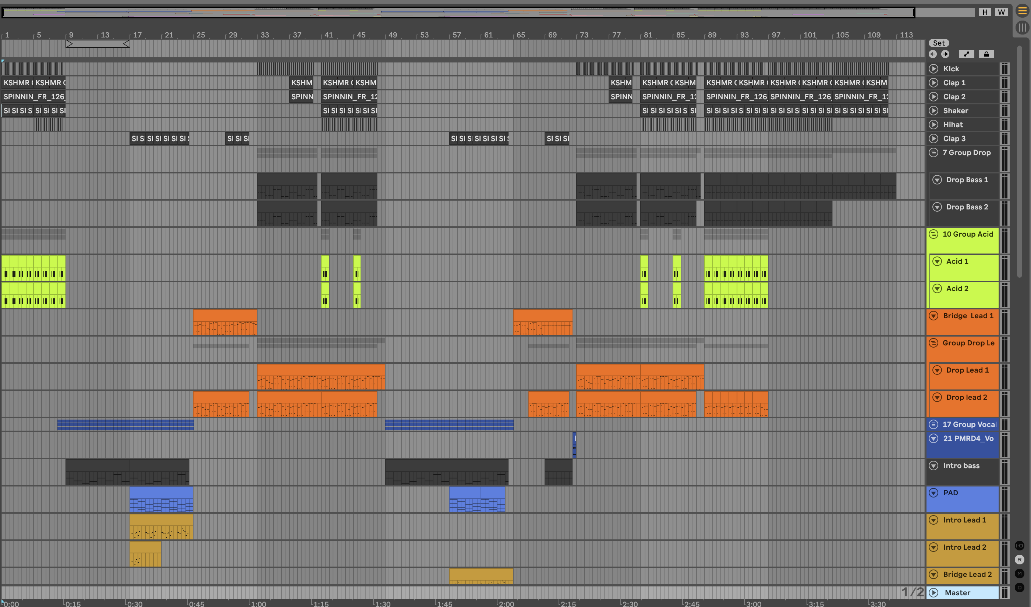Collapse the PAD track
This screenshot has width=1031, height=607.
(x=933, y=493)
